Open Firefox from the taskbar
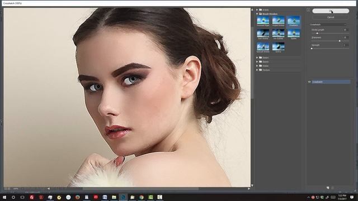The width and height of the screenshot is (358, 201). coord(77,197)
